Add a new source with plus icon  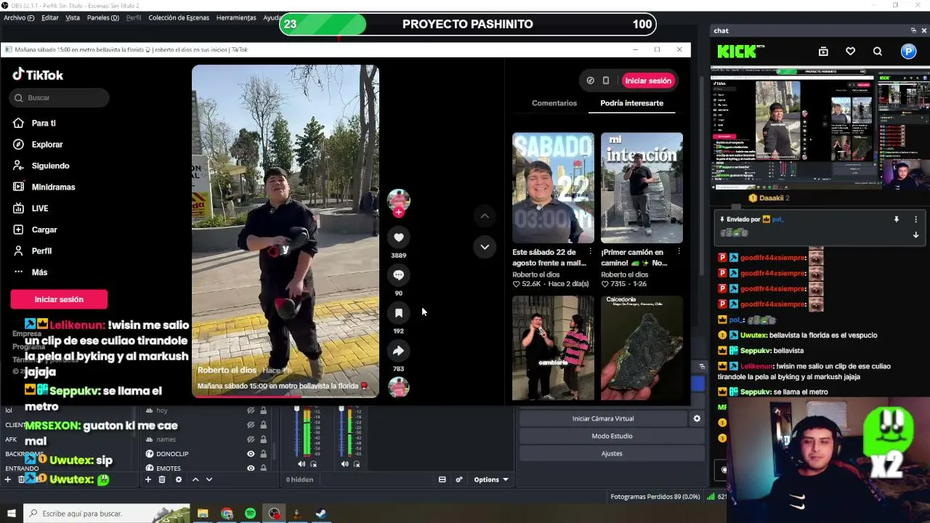tap(148, 479)
